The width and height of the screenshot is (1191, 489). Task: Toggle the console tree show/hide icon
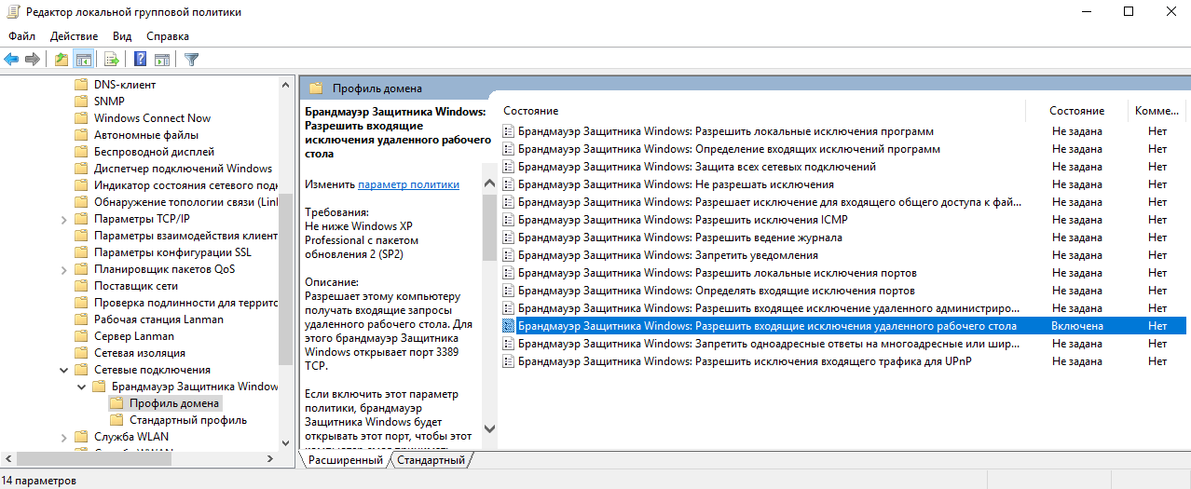pyautogui.click(x=84, y=60)
